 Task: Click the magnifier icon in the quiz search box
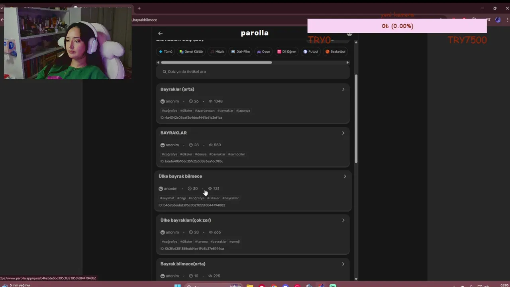(165, 72)
